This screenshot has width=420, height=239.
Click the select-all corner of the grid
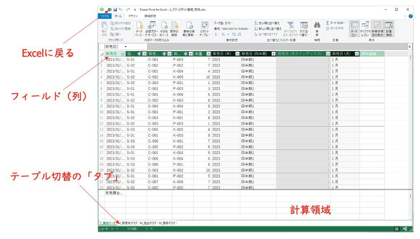tap(102, 54)
